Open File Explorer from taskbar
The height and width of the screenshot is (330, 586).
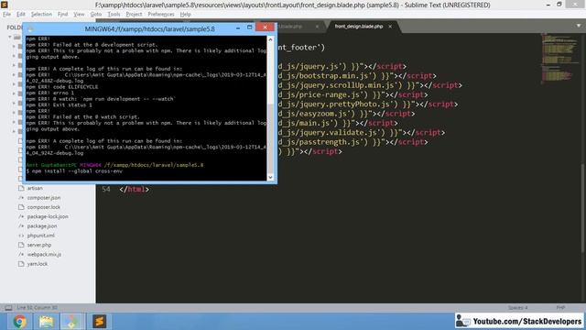tap(47, 322)
